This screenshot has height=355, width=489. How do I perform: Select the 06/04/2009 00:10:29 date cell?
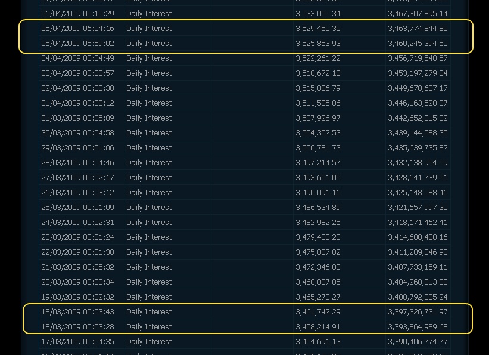77,14
